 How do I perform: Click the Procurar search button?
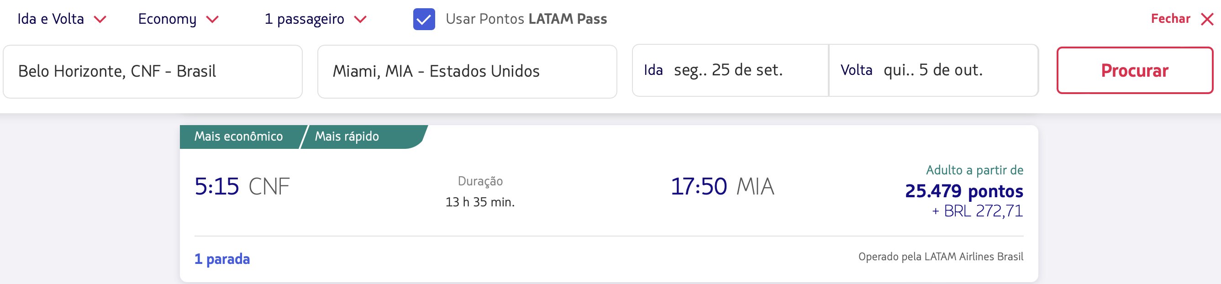1135,70
